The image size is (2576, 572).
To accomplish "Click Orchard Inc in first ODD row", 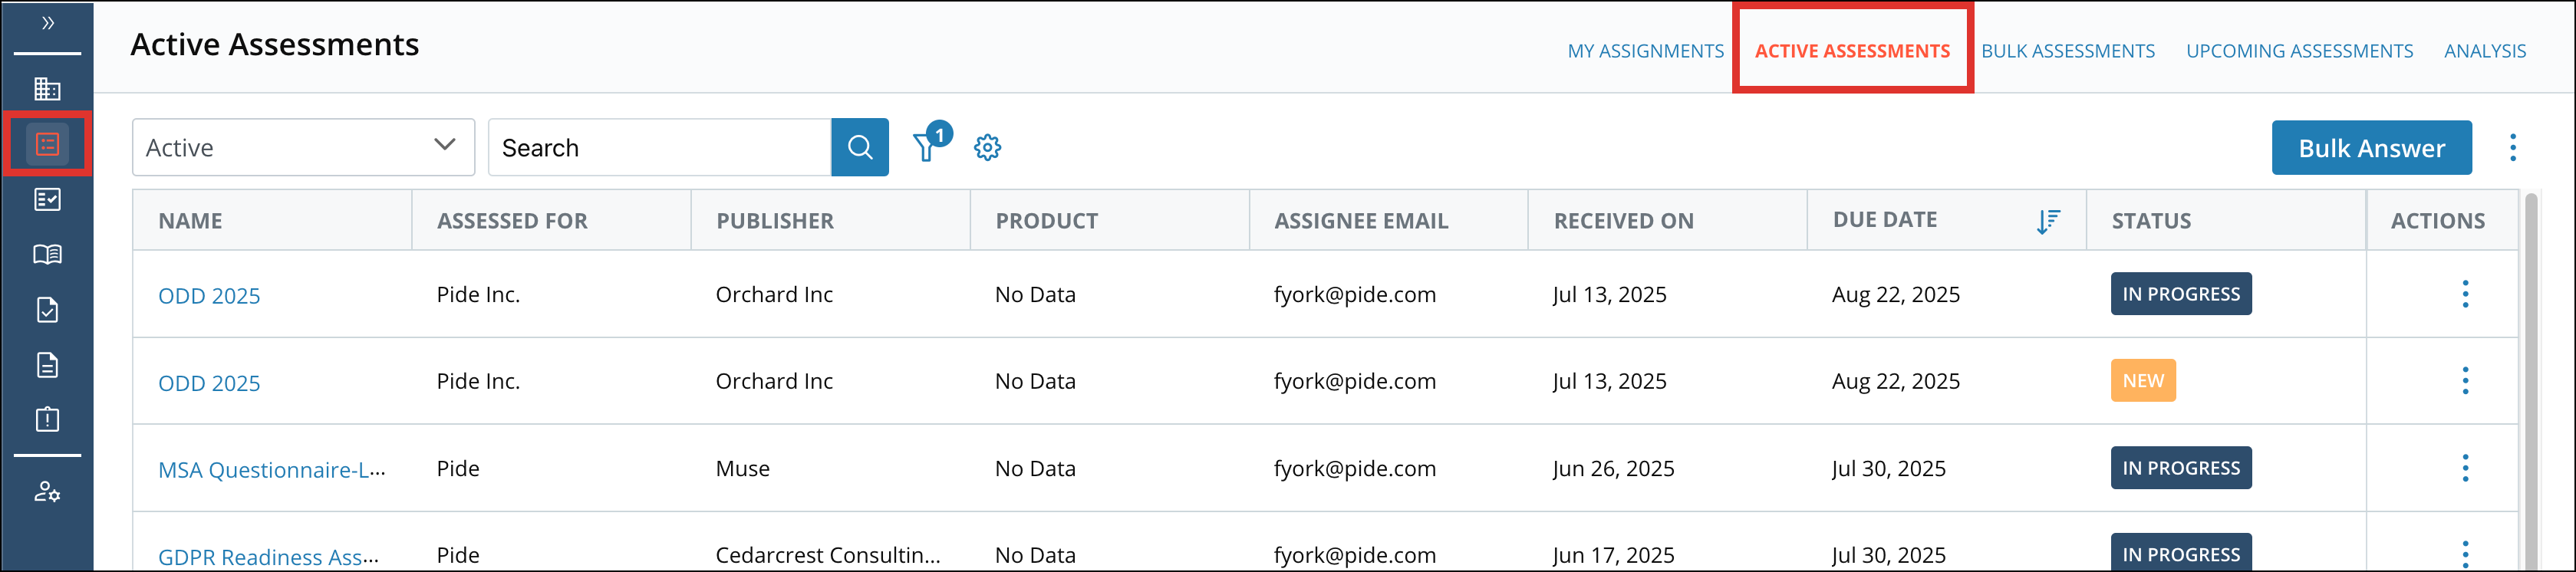I will click(x=774, y=294).
